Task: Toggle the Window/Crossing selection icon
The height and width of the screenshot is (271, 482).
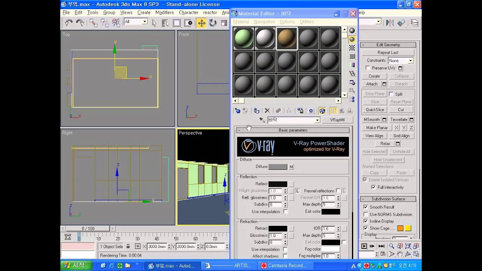Action: tap(188, 23)
